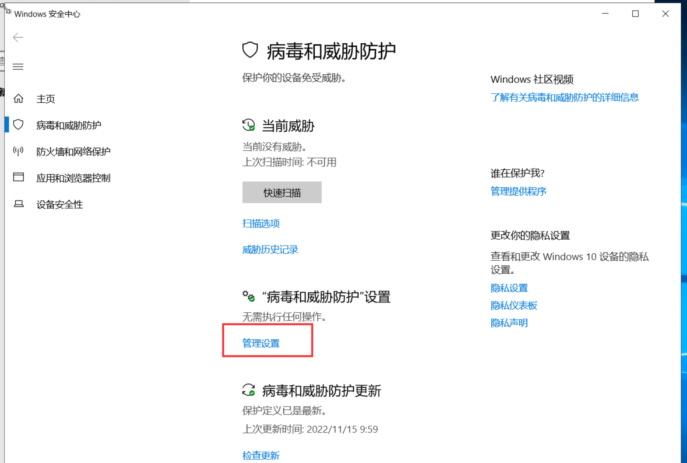
Task: Click the 管理设置 link
Action: click(261, 343)
